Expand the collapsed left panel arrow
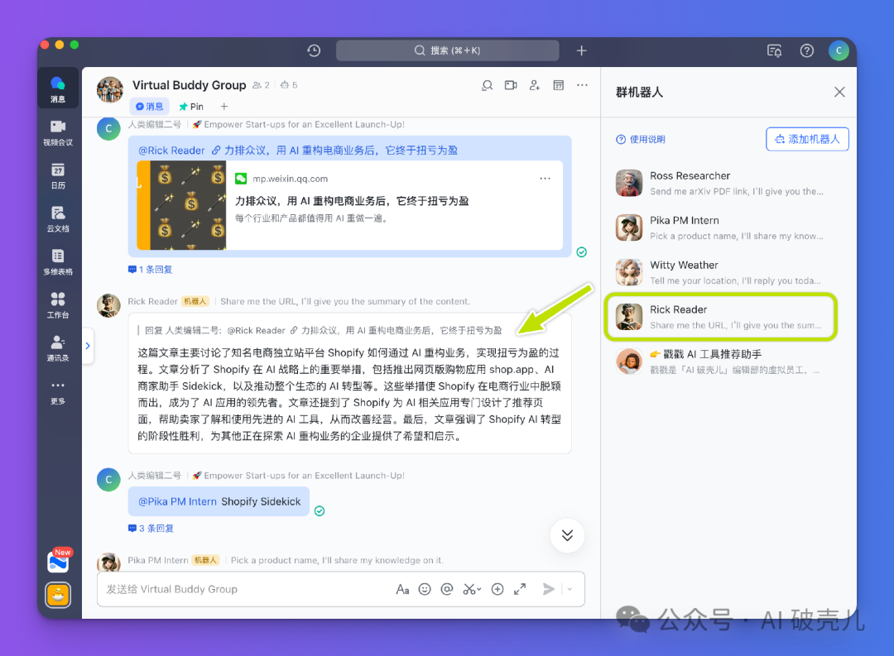The image size is (894, 656). 88,346
